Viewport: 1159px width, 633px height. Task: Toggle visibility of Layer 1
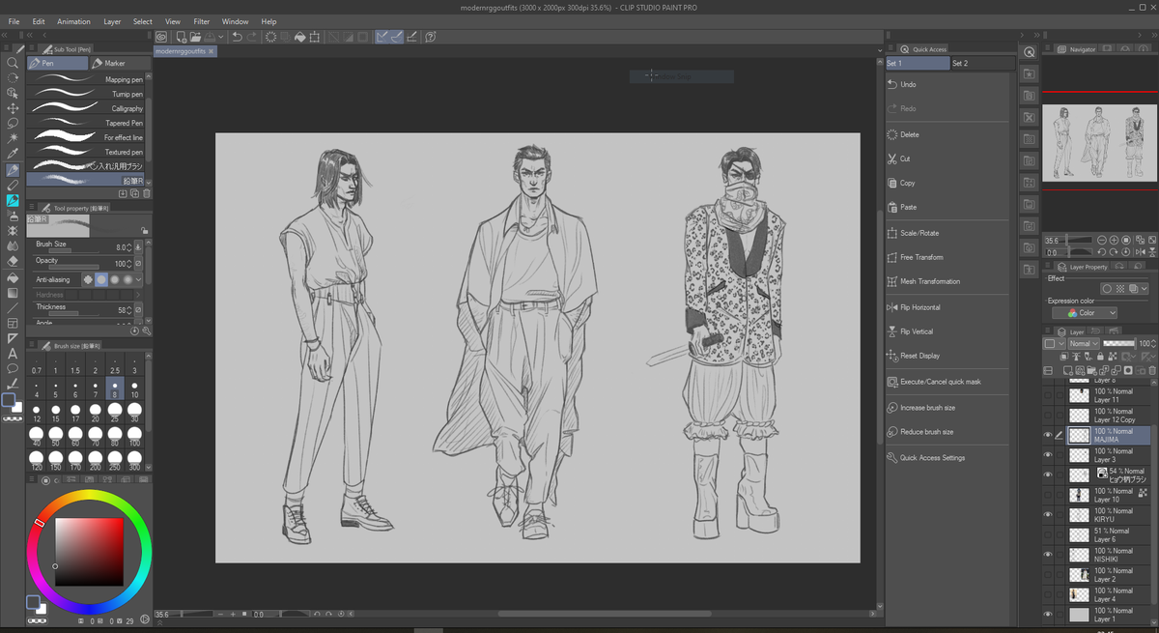(1048, 615)
